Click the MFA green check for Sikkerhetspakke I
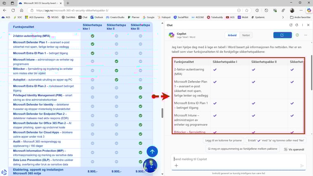Viewport: 313px width, 176px height. pos(92,36)
